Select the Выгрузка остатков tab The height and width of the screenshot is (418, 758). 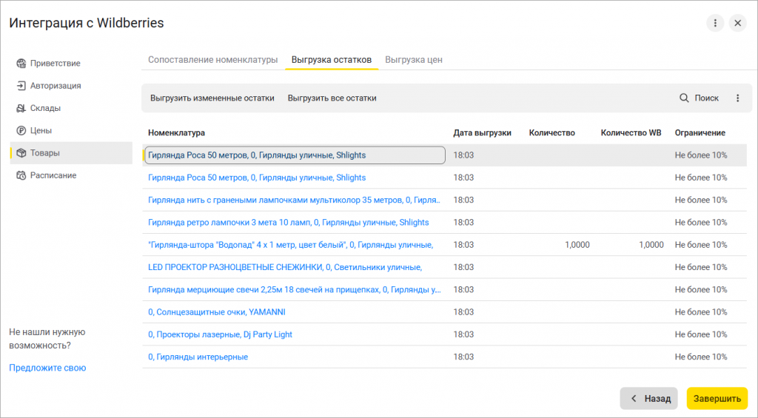pyautogui.click(x=332, y=60)
